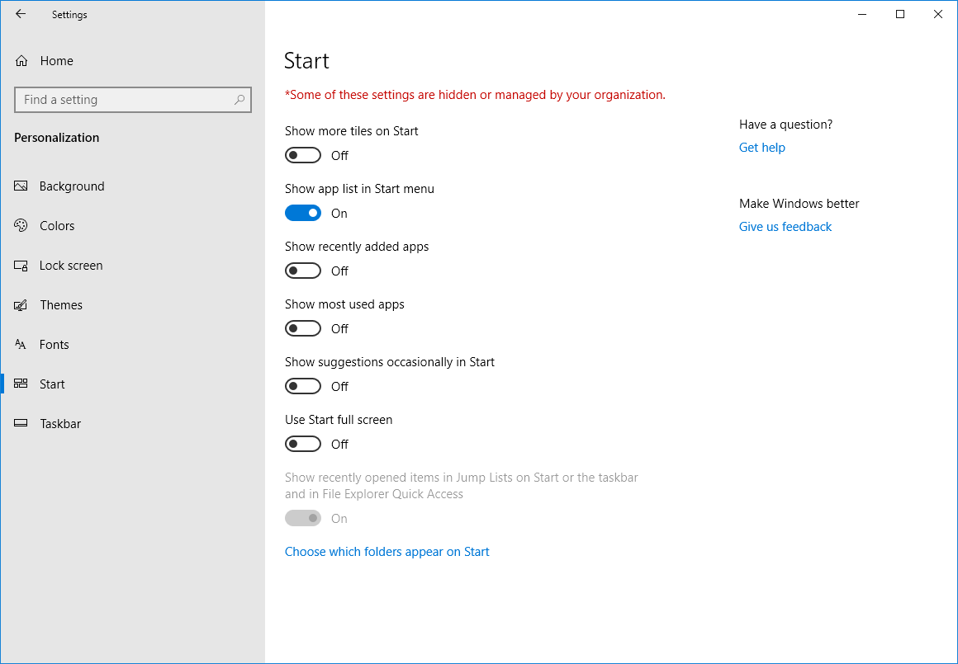Click the Settings window title text
Viewport: 958px width, 664px height.
(x=69, y=15)
